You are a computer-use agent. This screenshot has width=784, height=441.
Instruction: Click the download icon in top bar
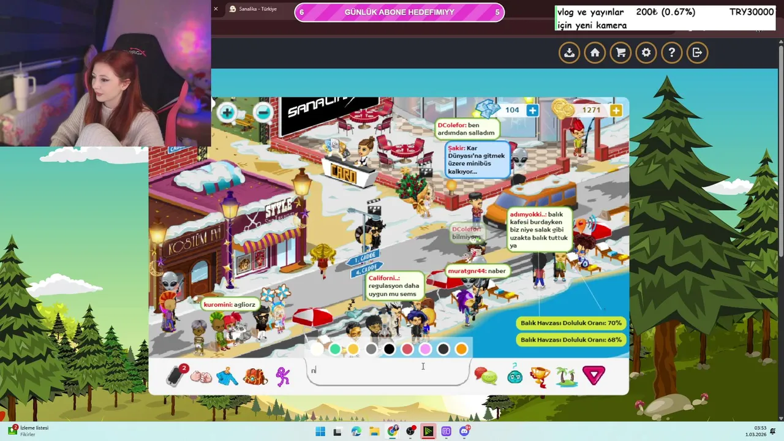coord(570,53)
